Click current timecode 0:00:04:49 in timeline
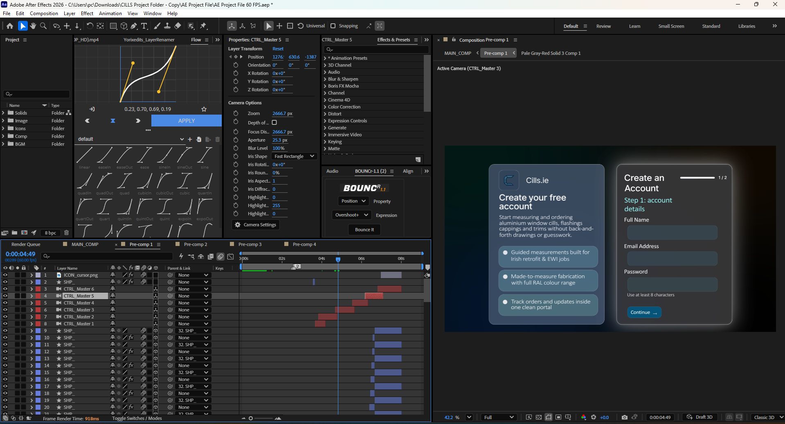Viewport: 785px width, 424px height. coord(20,254)
